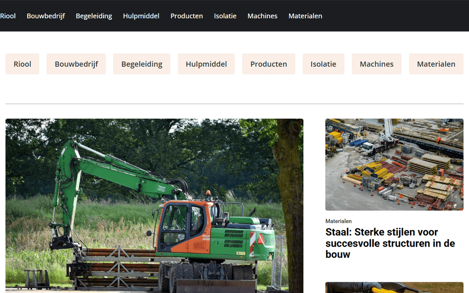Open Riool in the dark navigation bar
The height and width of the screenshot is (293, 469).
8,16
